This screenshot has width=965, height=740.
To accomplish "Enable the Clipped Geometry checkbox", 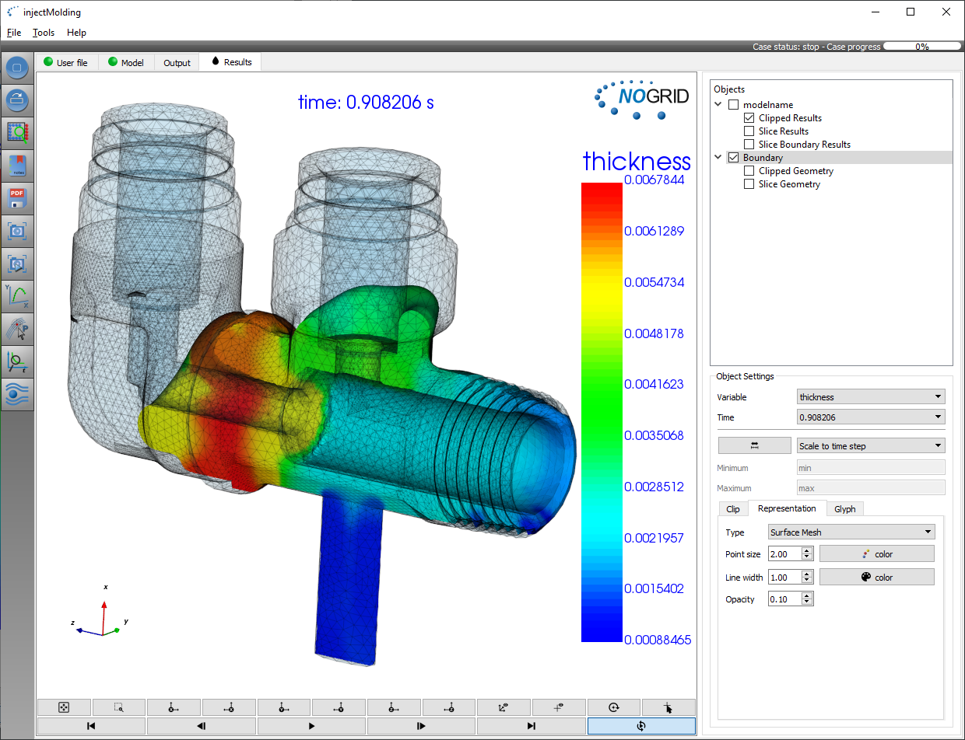I will [749, 171].
